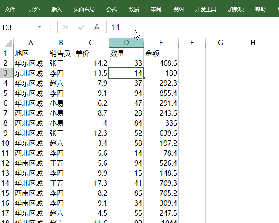
Task: Select the 张三 cell in row 2
Action: click(61, 63)
